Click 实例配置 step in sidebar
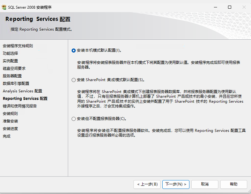 pyautogui.click(x=10, y=61)
